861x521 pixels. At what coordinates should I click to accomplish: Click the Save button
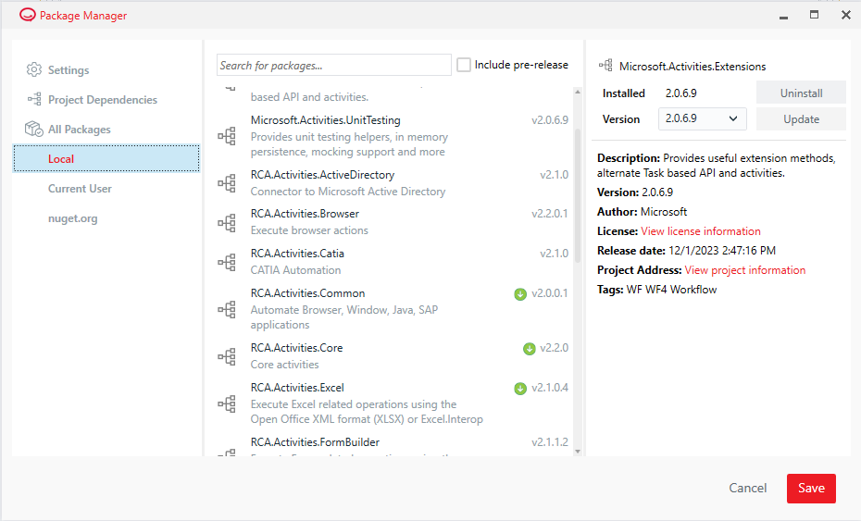point(811,488)
